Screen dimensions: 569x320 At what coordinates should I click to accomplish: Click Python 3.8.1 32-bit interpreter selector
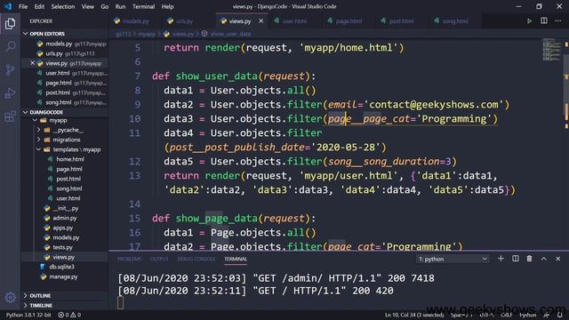coord(28,315)
